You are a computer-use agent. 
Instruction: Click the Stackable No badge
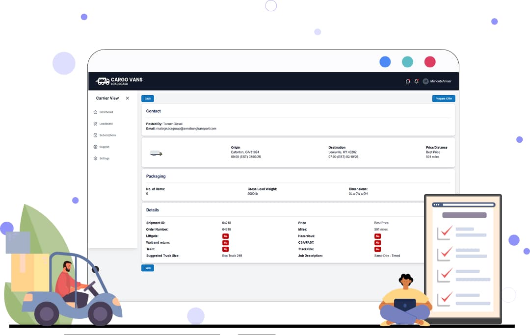(x=377, y=249)
